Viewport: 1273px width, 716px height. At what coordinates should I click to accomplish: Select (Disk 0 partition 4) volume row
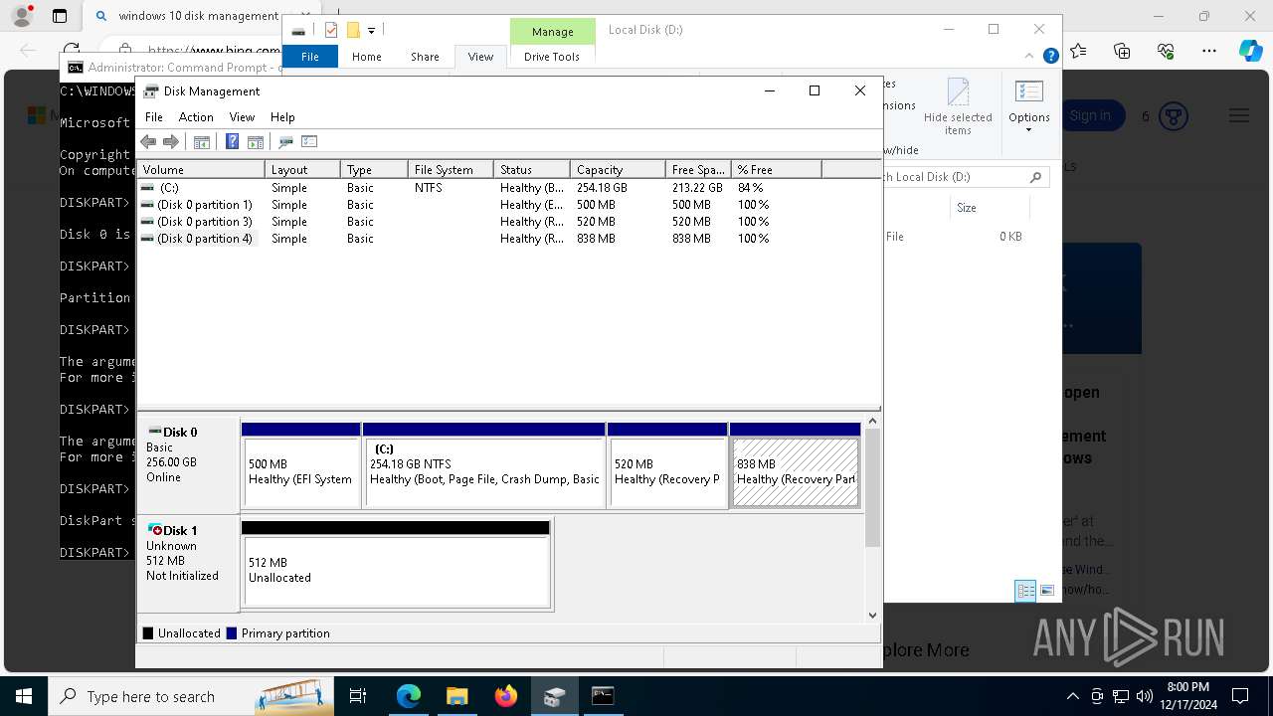click(508, 239)
